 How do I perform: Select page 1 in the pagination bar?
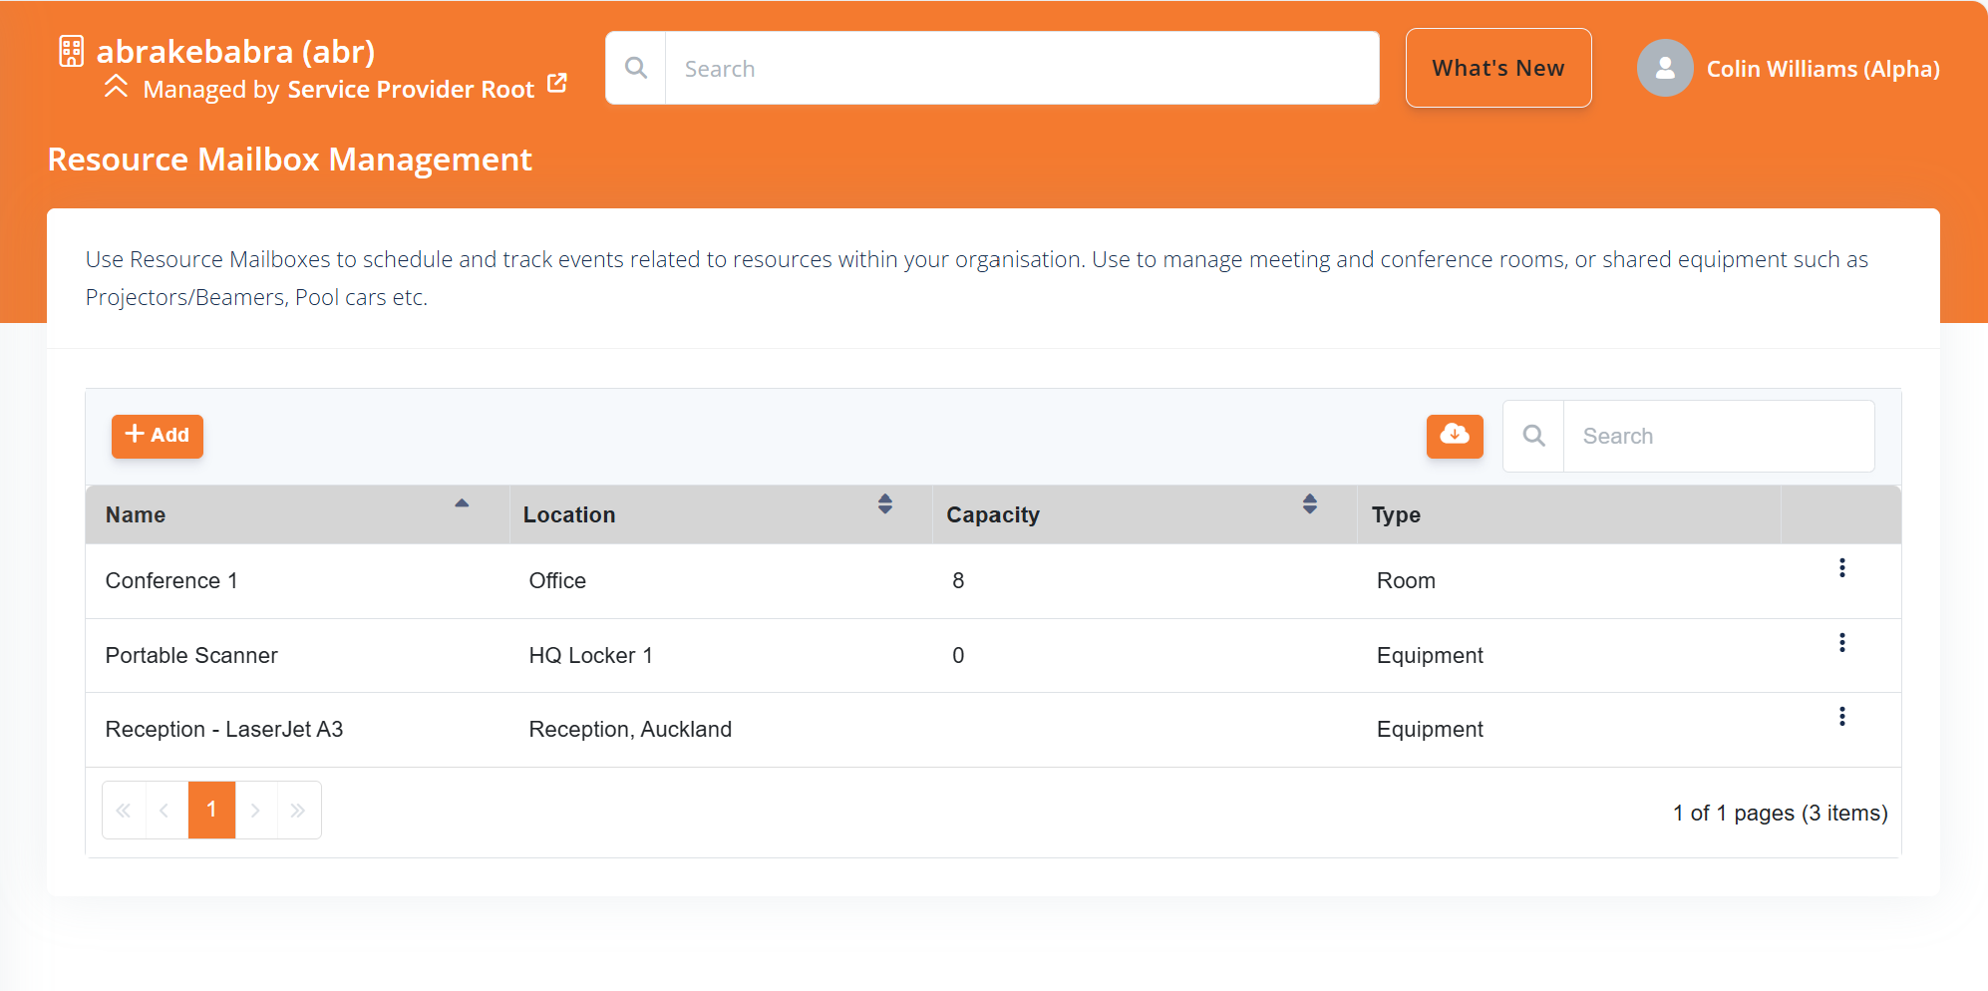point(211,810)
